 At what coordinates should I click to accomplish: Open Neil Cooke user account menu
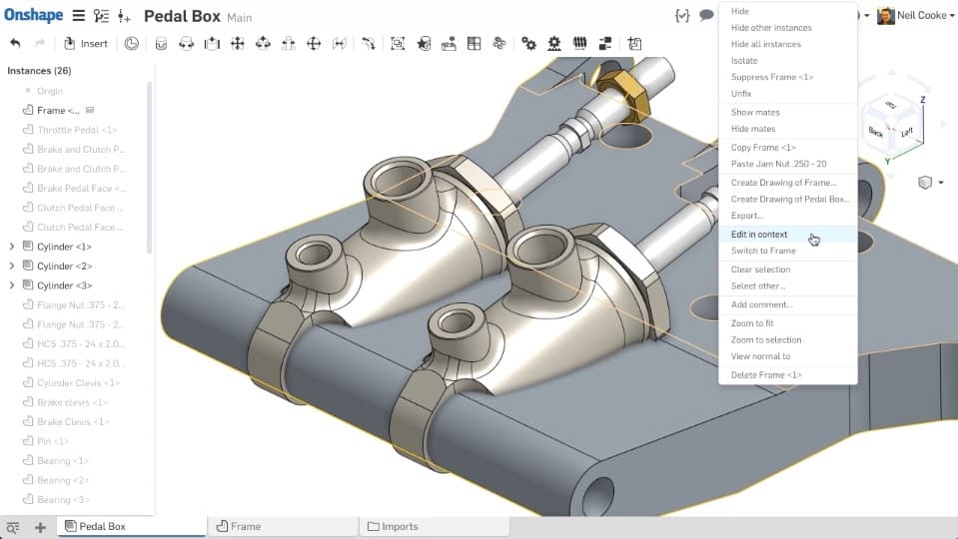pyautogui.click(x=916, y=15)
